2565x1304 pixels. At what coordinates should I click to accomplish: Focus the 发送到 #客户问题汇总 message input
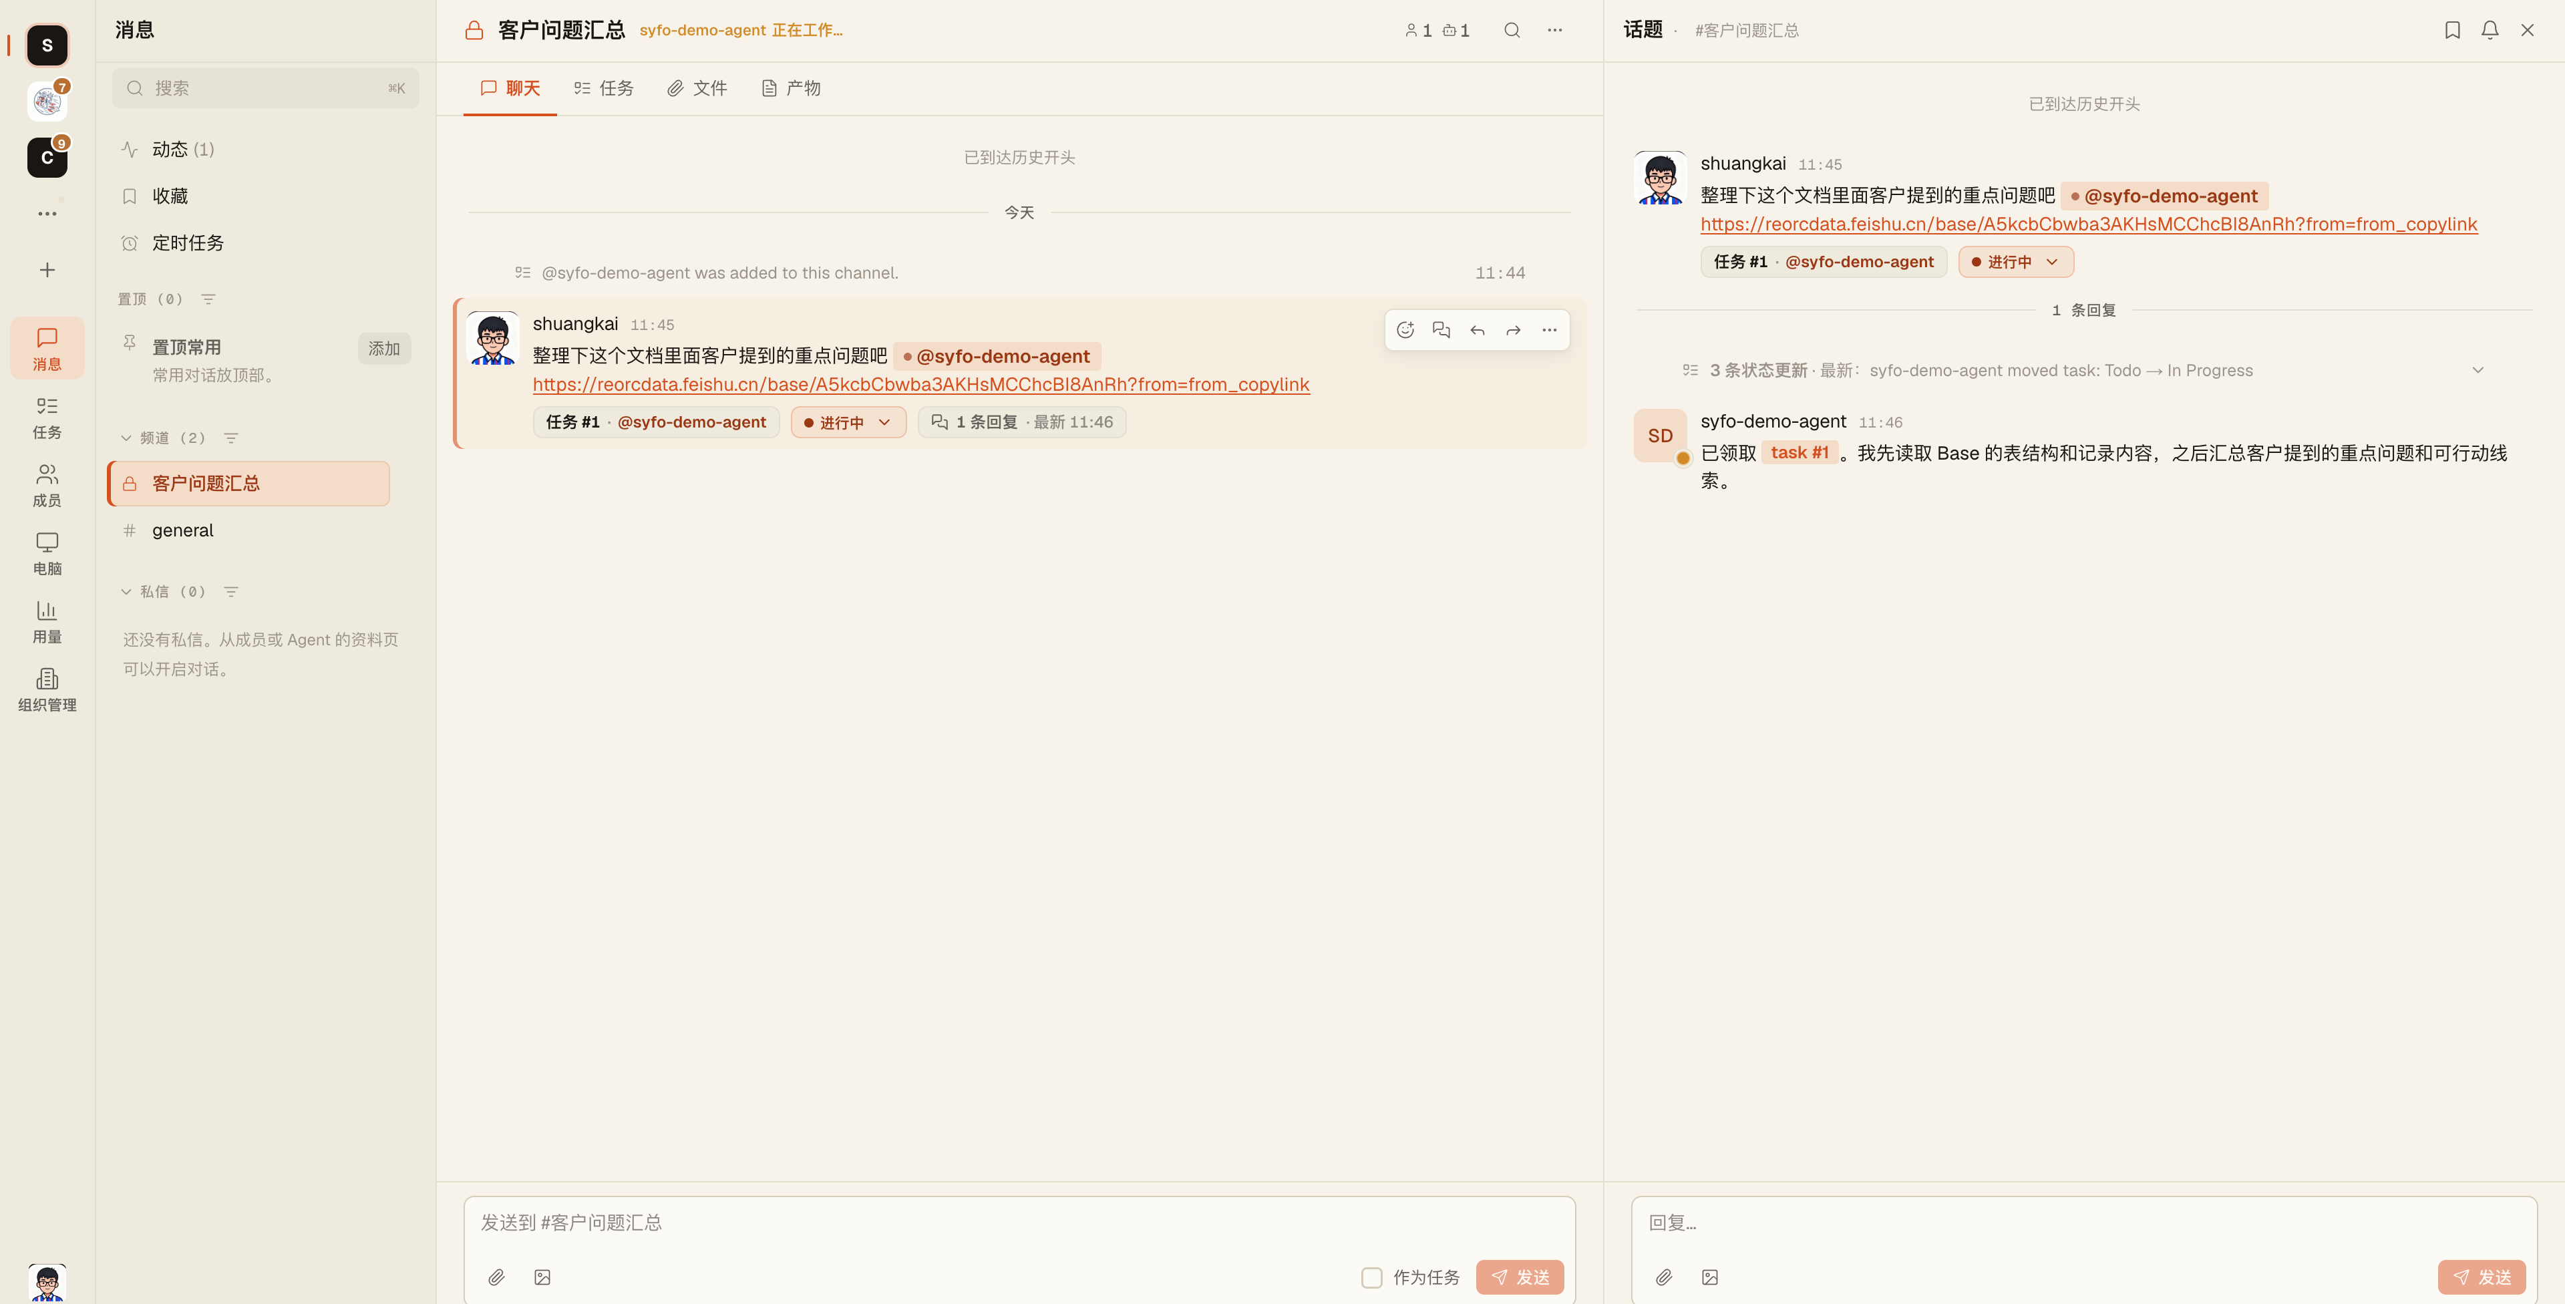[1019, 1223]
